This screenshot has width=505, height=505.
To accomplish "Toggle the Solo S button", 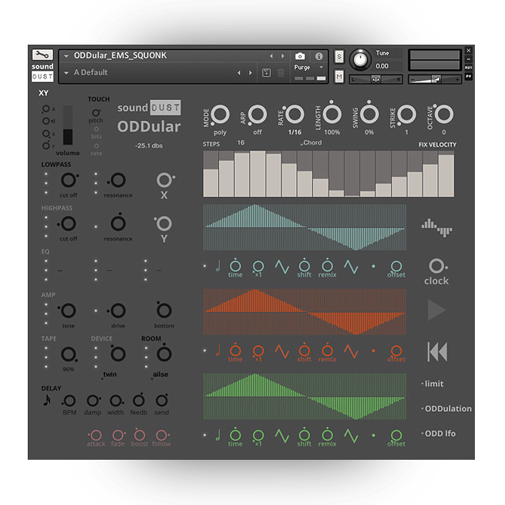I will (x=339, y=57).
